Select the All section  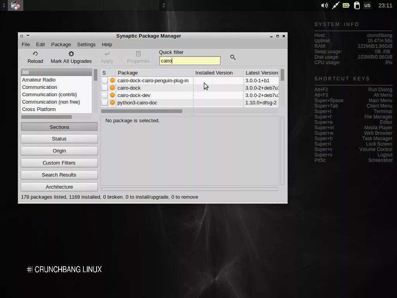56,72
